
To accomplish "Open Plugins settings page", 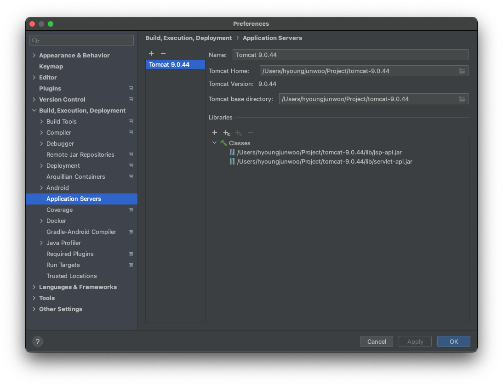I will tap(50, 89).
